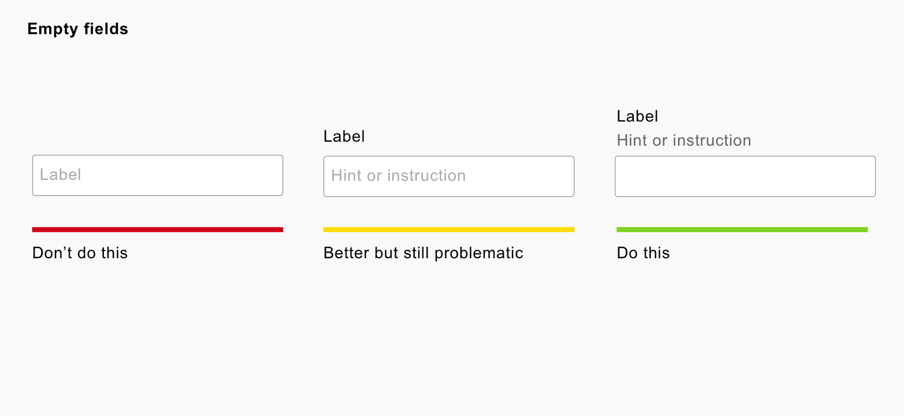Select the yellow indicator bar
This screenshot has height=416, width=904.
(449, 229)
